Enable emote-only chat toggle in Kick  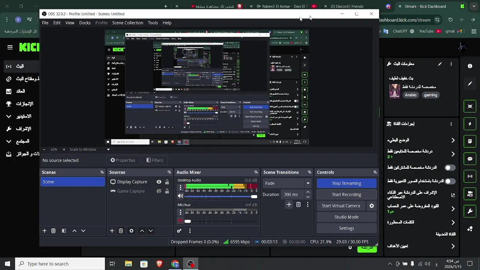pos(450,181)
